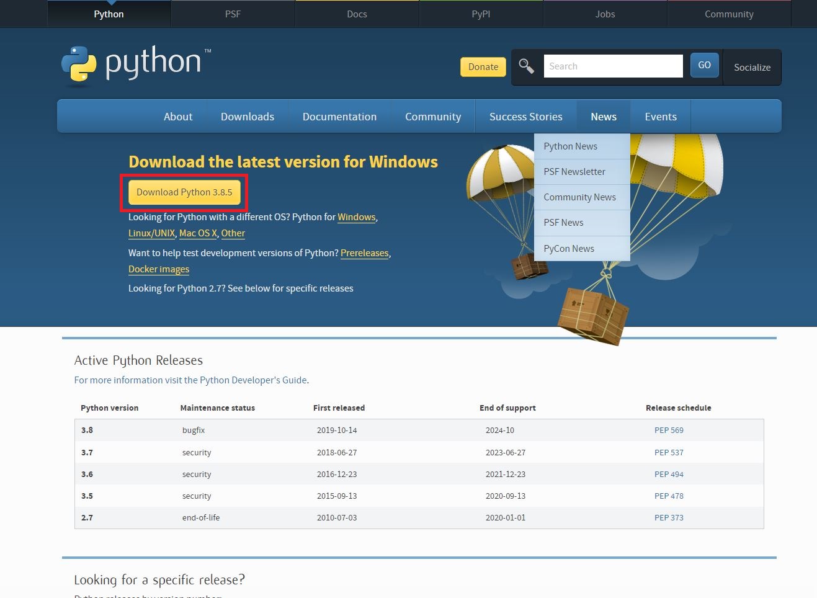Click the end-of-life status cell

(201, 517)
